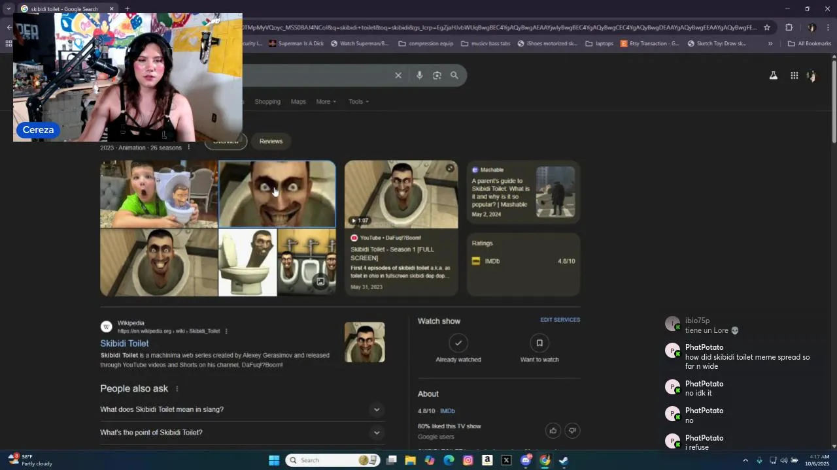The image size is (837, 470).
Task: Launch Microsoft Edge from taskbar
Action: (x=449, y=460)
